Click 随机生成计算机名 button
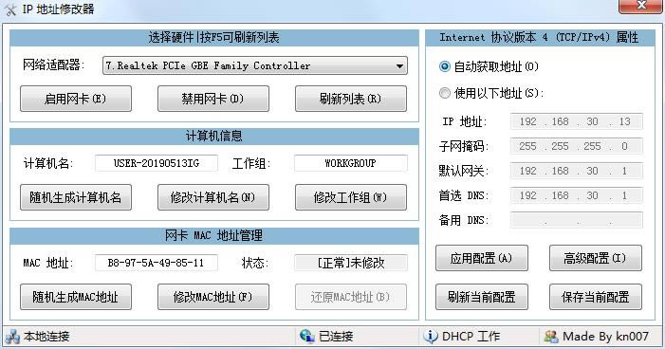The width and height of the screenshot is (665, 349). 76,197
